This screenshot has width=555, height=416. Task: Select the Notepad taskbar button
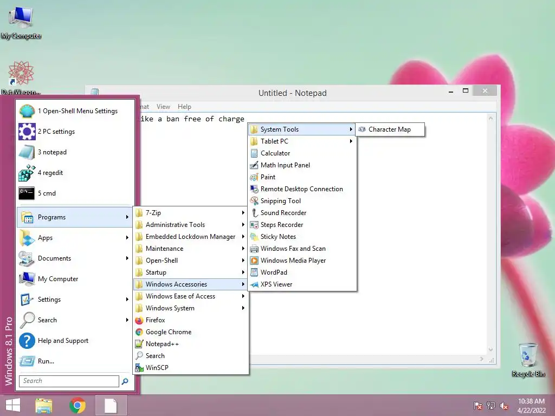point(111,405)
